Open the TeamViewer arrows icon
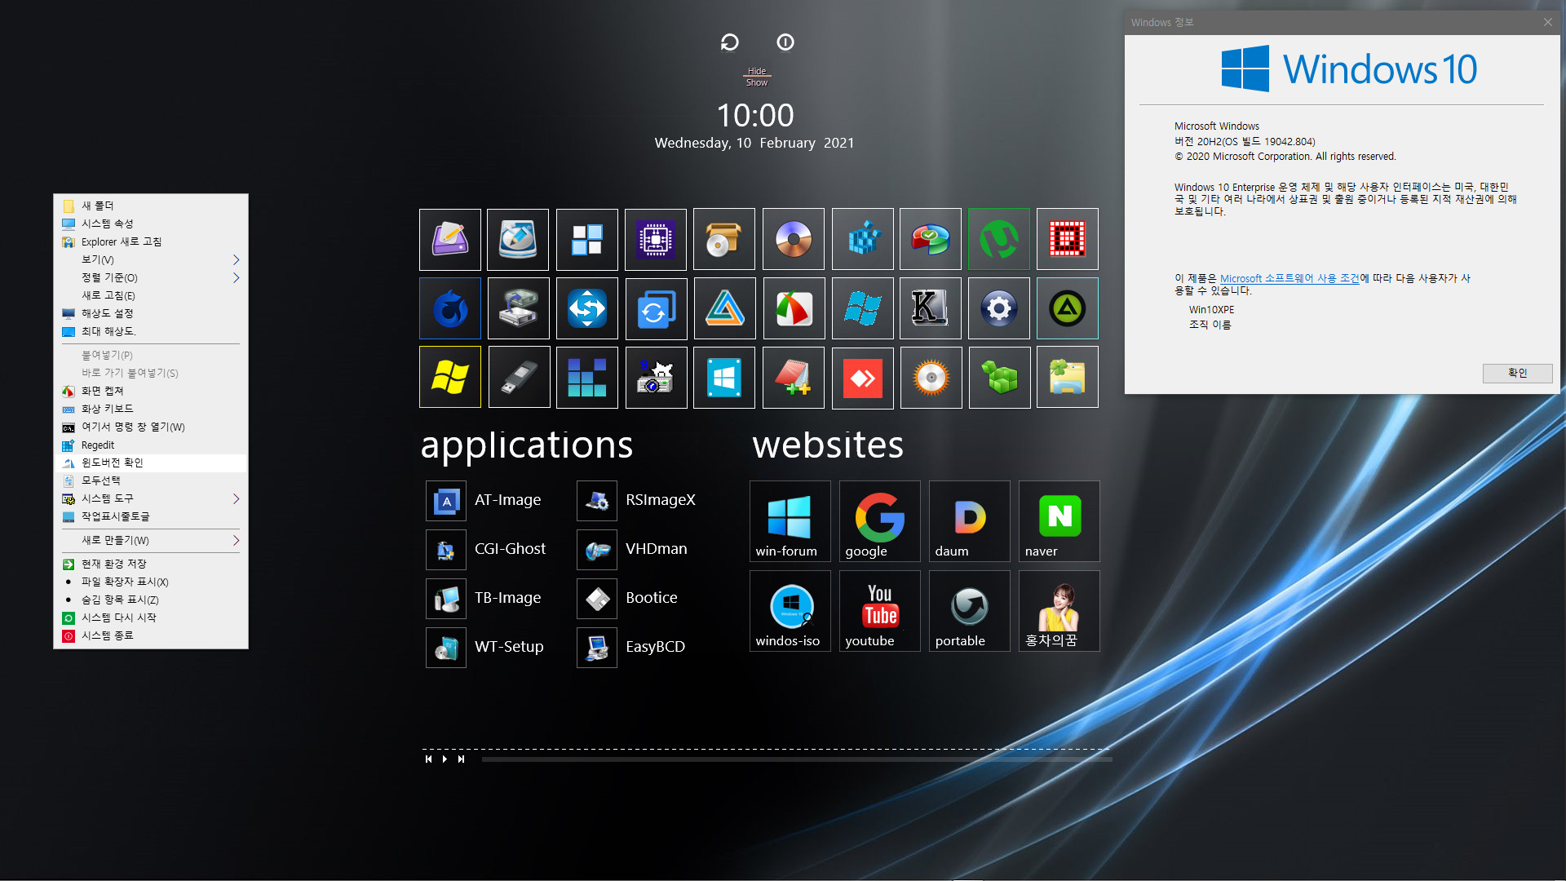 click(x=587, y=308)
